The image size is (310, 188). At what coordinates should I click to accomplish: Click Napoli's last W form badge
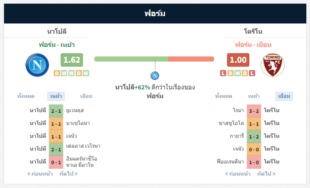pyautogui.click(x=86, y=73)
